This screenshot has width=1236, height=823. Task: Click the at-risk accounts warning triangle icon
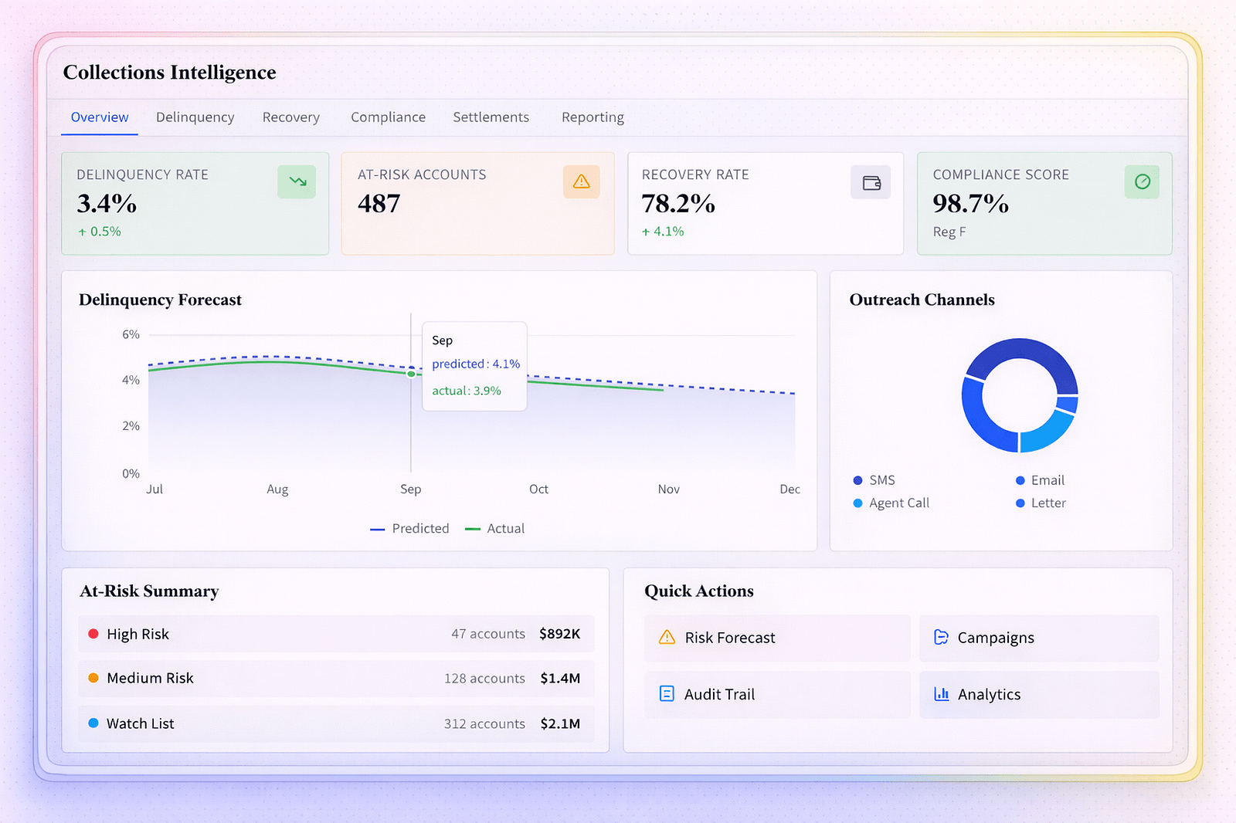coord(581,182)
